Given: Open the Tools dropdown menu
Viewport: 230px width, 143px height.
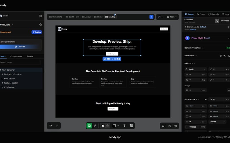Looking at the screenshot, I should (x=172, y=17).
